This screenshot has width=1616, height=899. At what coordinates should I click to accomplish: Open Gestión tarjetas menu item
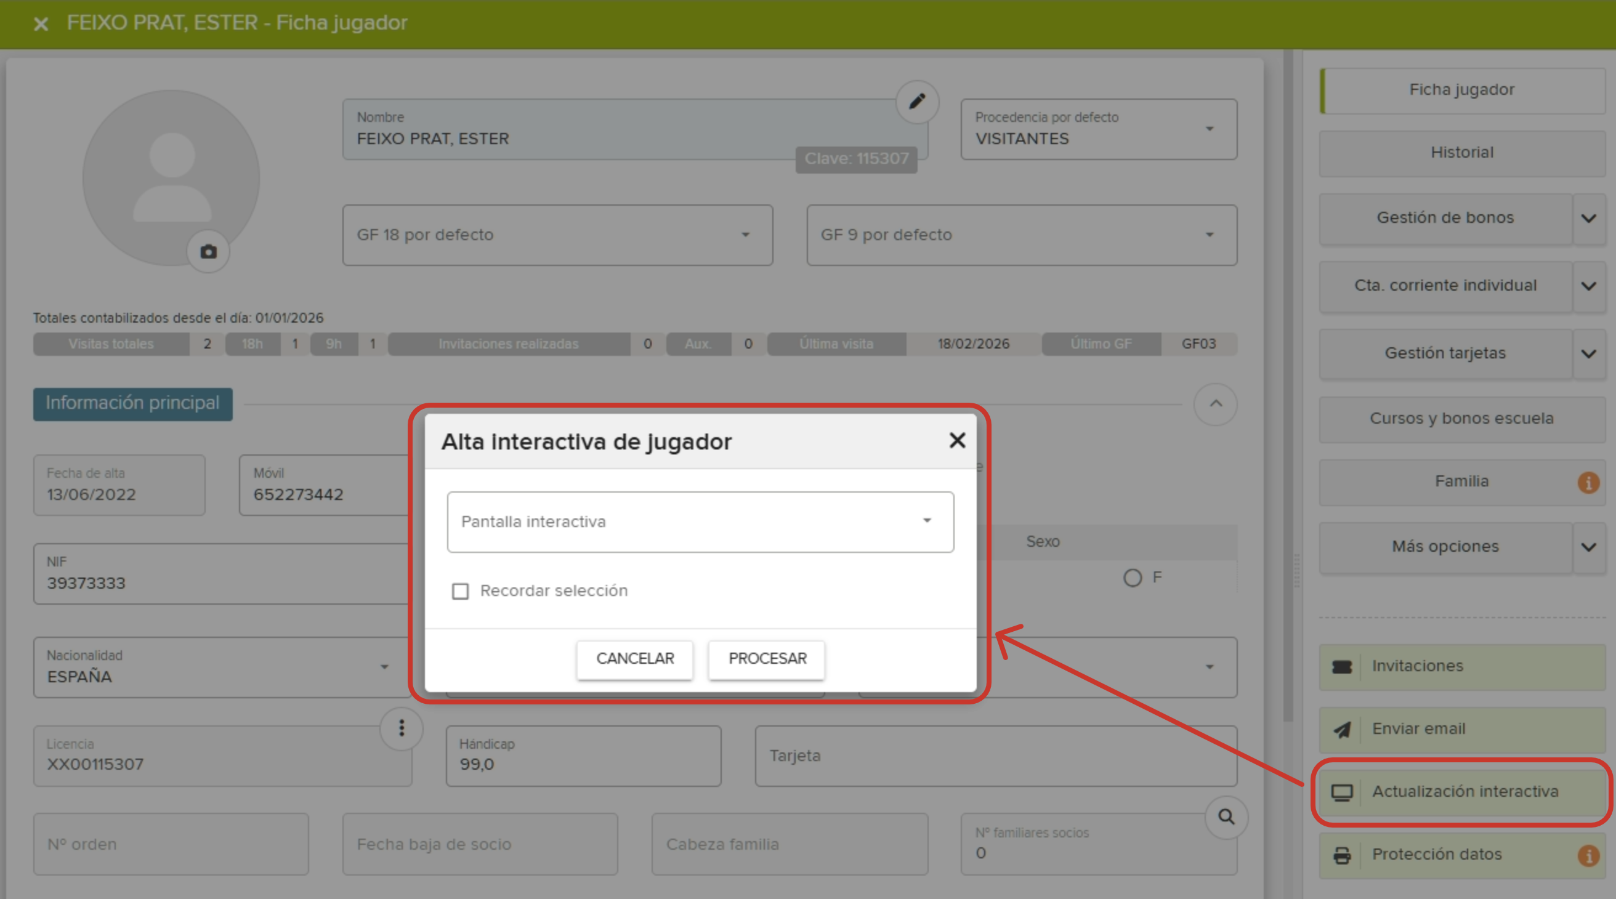1445,354
